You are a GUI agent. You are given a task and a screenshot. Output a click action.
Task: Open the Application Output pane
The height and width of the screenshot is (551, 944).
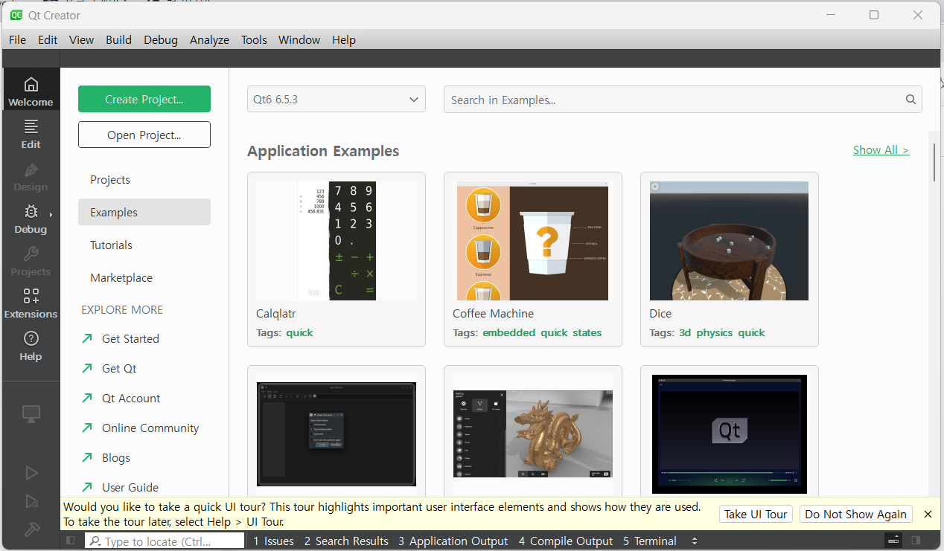pos(453,541)
